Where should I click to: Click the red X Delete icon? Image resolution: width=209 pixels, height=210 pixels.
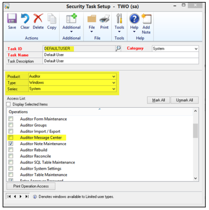pyautogui.click(x=38, y=18)
